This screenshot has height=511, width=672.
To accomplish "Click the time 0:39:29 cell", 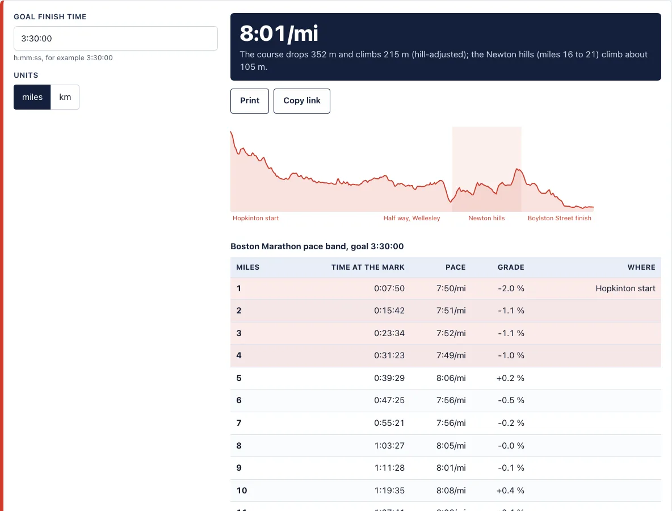I will click(x=389, y=378).
